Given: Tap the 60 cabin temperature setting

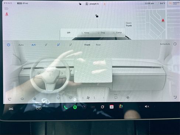Looking at the screenshot, I should [39, 108].
